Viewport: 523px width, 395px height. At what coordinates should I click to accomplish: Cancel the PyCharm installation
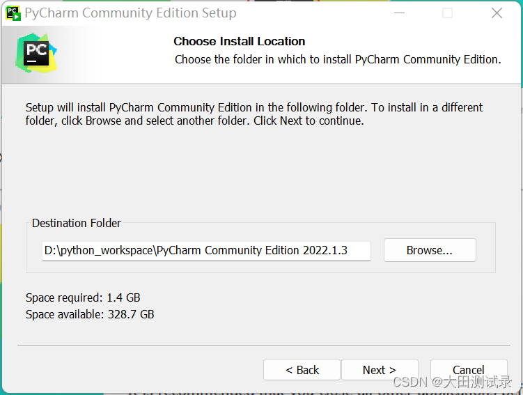tap(469, 370)
